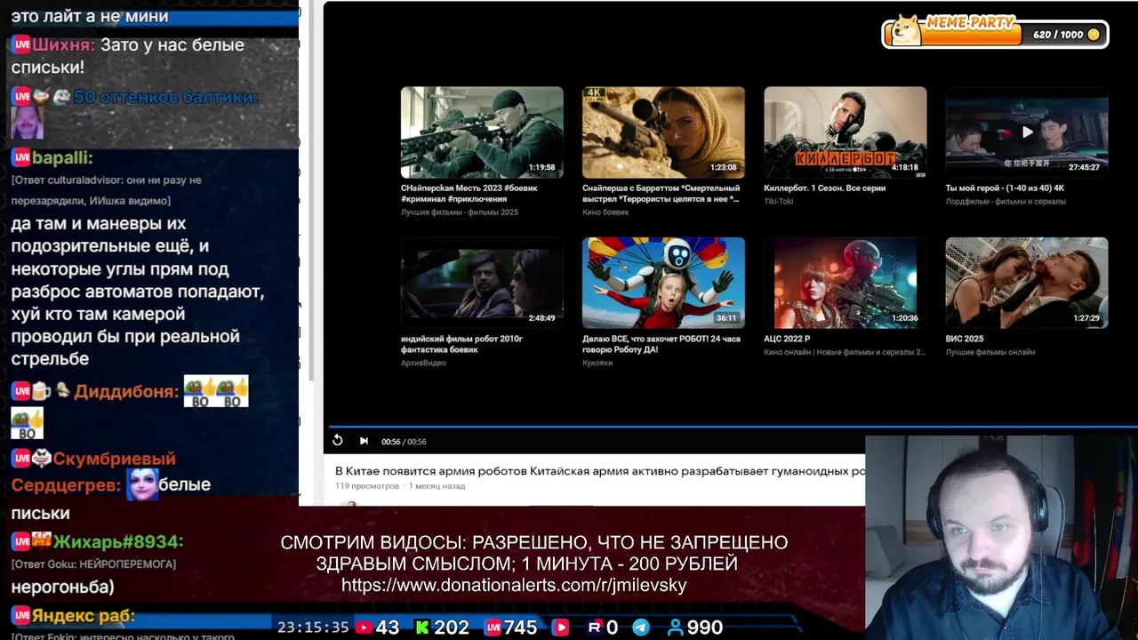The height and width of the screenshot is (640, 1138).
Task: Click the chat username Шихня
Action: [x=63, y=44]
